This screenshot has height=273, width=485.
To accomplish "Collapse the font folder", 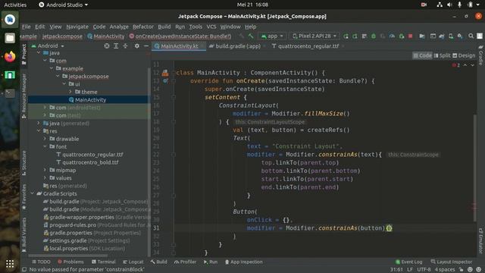I will tap(45, 146).
